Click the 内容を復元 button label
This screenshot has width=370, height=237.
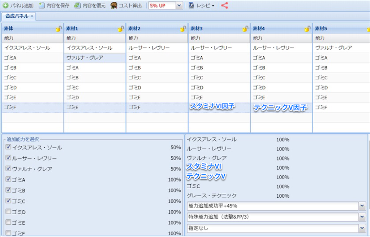click(94, 5)
